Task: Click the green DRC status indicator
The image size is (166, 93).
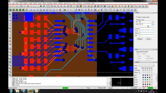Action: click(x=150, y=88)
